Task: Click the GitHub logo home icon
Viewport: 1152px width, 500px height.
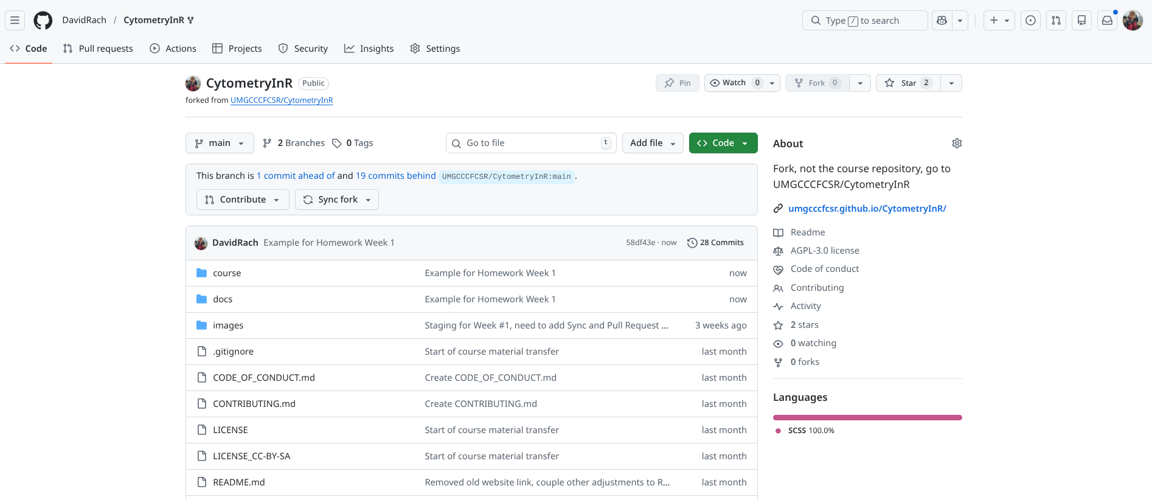Action: coord(43,20)
